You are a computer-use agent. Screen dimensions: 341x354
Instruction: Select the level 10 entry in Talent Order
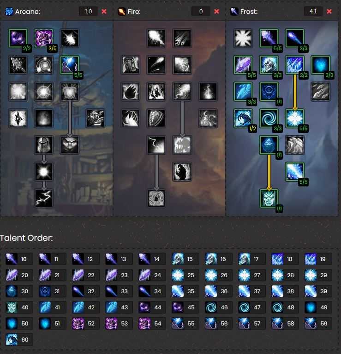19,259
